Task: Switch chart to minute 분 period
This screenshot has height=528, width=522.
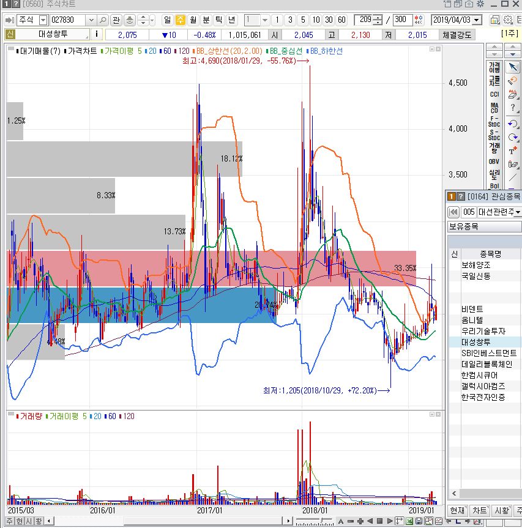Action: [206, 20]
